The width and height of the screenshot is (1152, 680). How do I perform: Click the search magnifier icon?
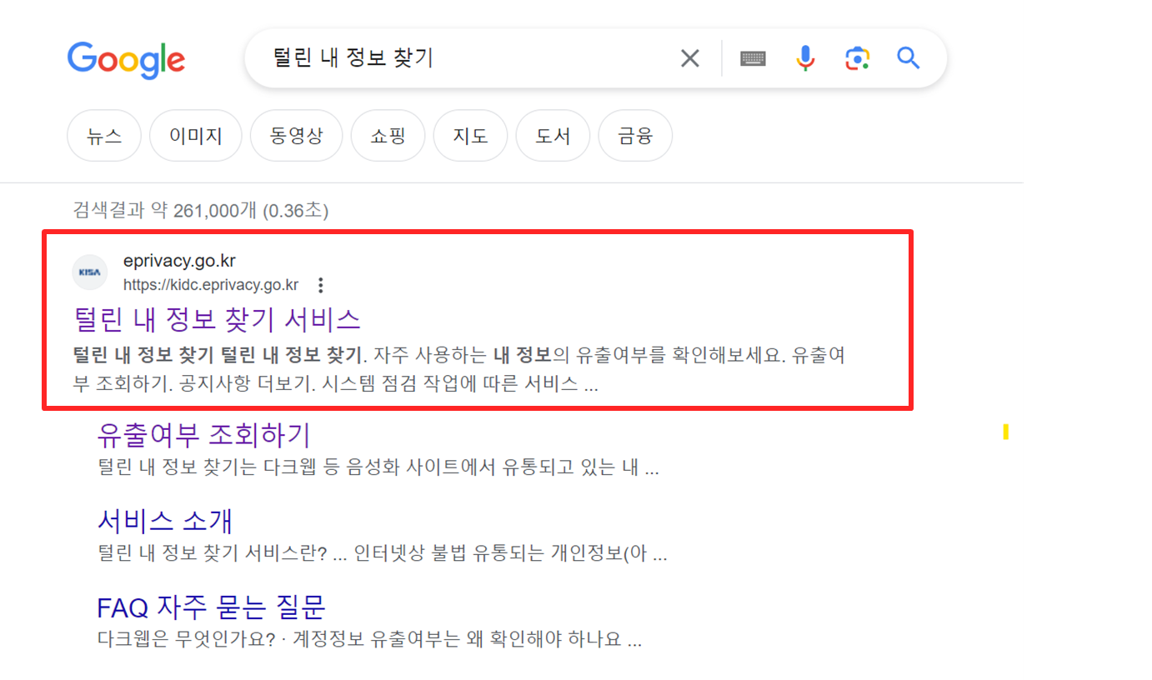click(x=908, y=57)
